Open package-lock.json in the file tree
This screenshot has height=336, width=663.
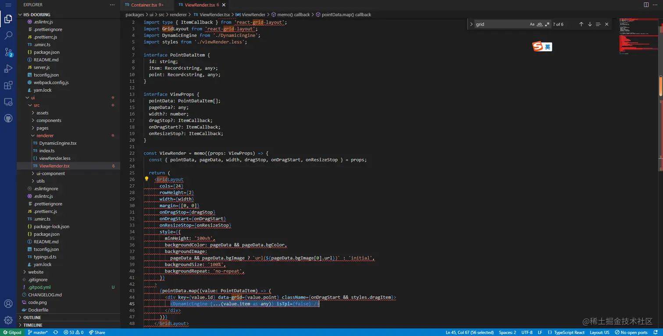click(x=51, y=227)
